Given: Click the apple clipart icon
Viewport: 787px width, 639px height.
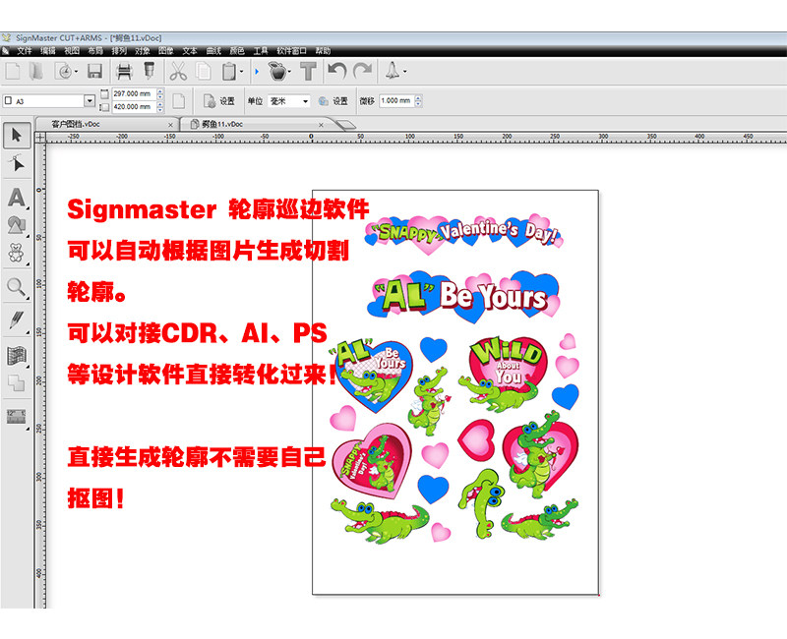Looking at the screenshot, I should coord(277,71).
